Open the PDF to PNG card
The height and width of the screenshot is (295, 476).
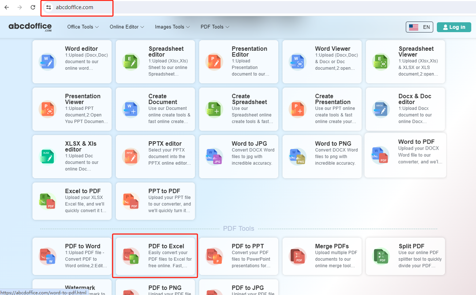(155, 287)
